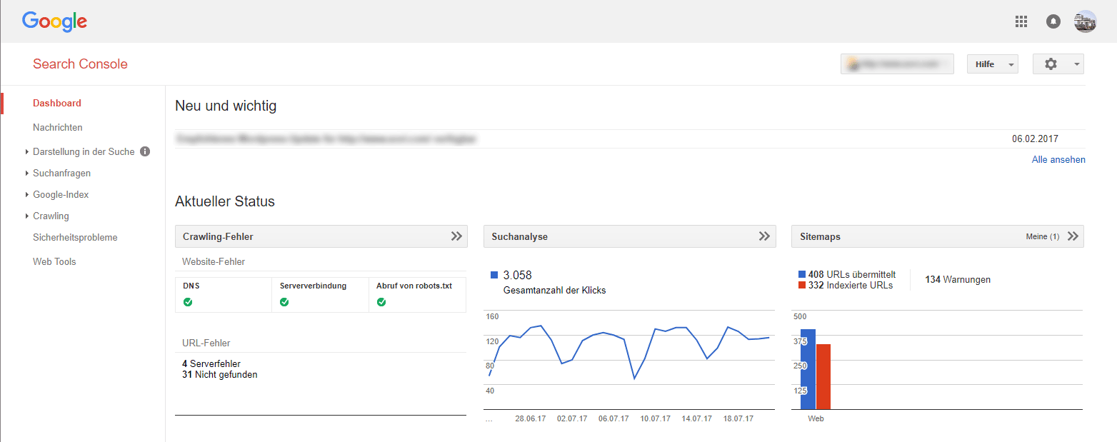Click the red indexed URLs bar

[x=823, y=377]
